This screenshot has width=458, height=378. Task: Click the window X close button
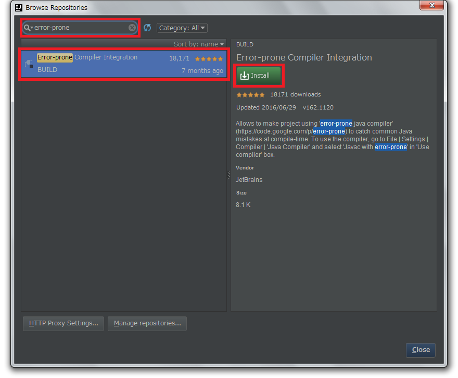[432, 5]
